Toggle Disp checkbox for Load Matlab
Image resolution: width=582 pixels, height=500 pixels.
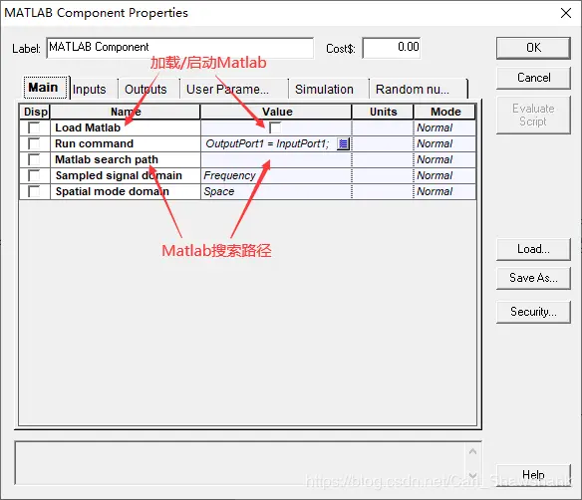coord(34,127)
